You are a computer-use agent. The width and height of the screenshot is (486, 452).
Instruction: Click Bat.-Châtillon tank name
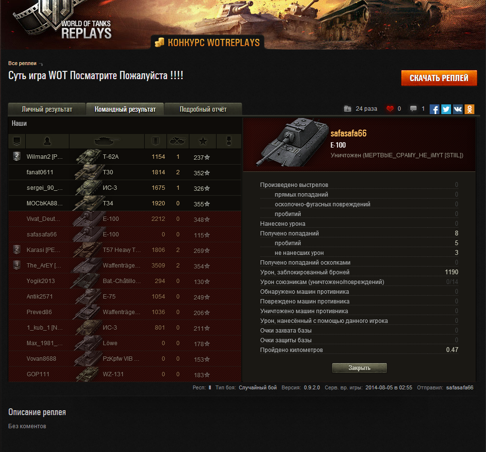122,281
